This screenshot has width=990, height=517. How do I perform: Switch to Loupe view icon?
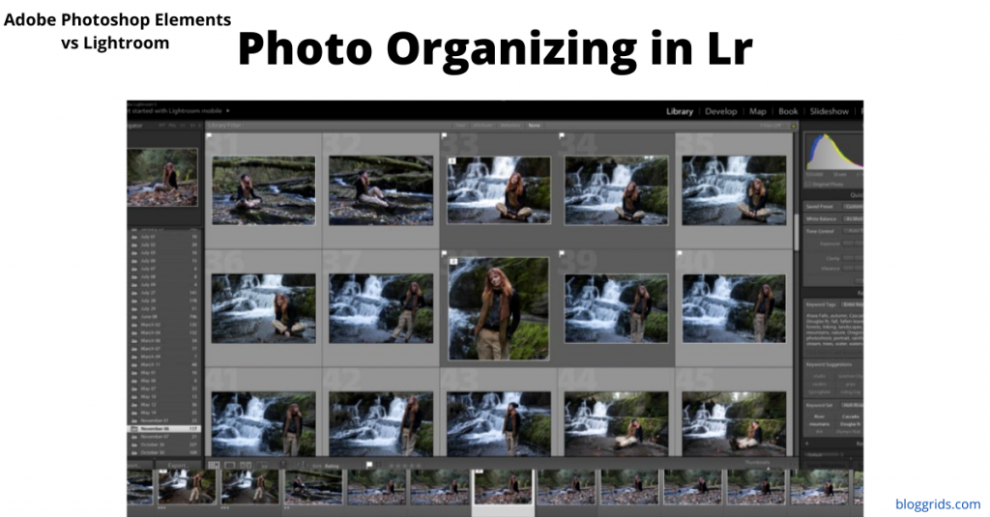click(x=230, y=465)
